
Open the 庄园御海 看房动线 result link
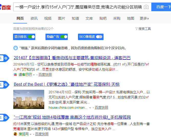72,58
